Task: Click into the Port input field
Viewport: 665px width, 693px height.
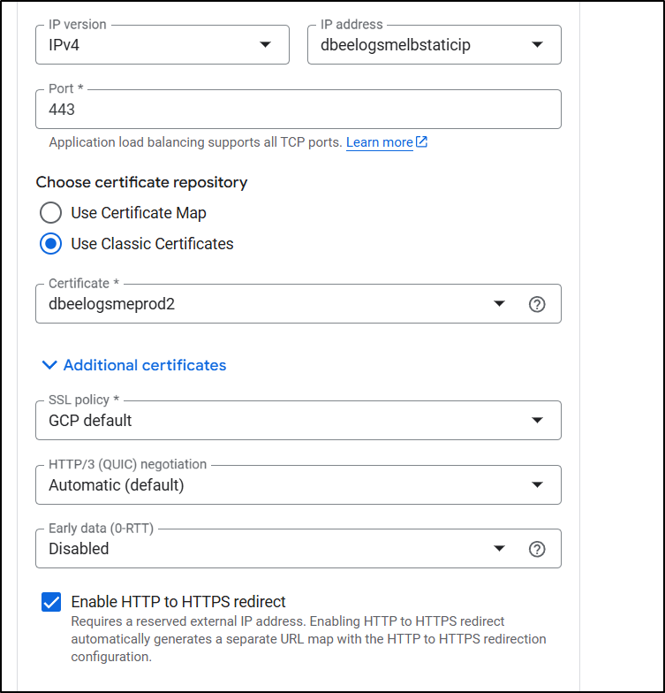Action: click(298, 110)
